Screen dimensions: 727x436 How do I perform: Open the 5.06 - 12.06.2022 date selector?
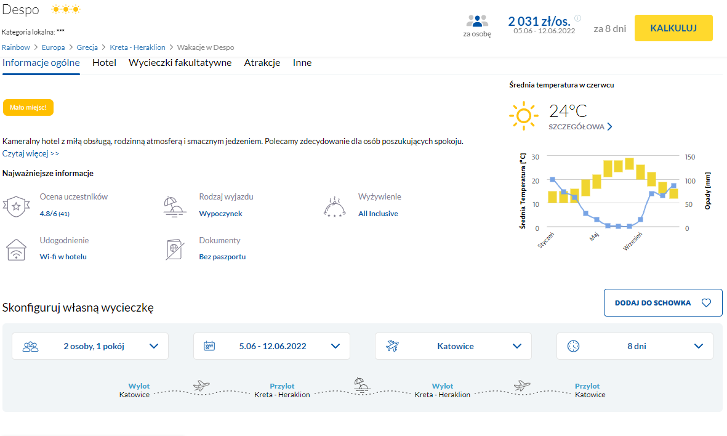(271, 346)
